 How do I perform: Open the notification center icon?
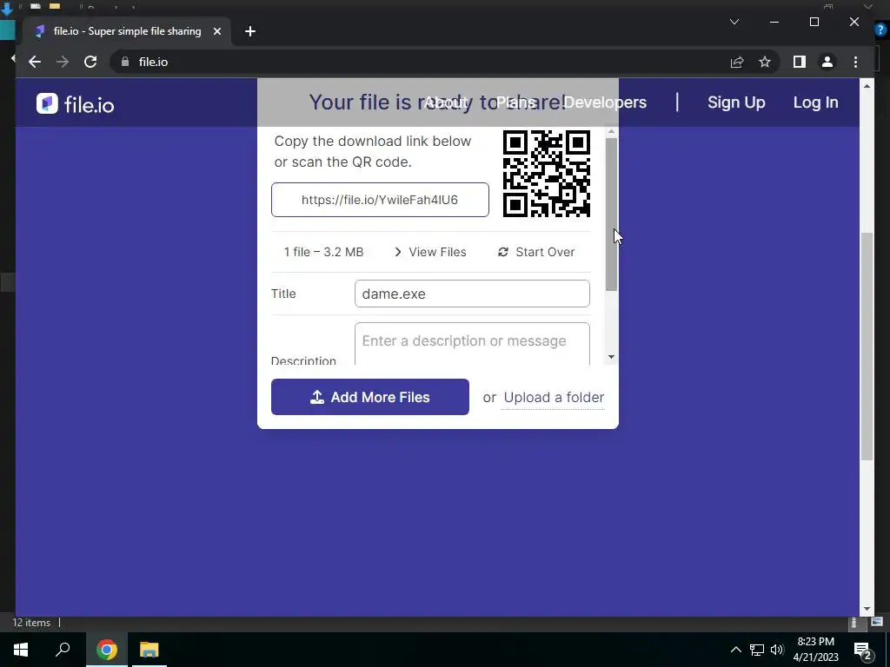tap(863, 650)
